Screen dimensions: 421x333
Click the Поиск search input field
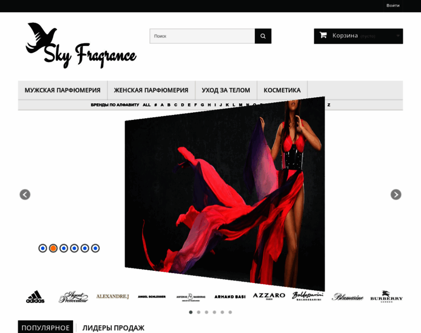202,36
